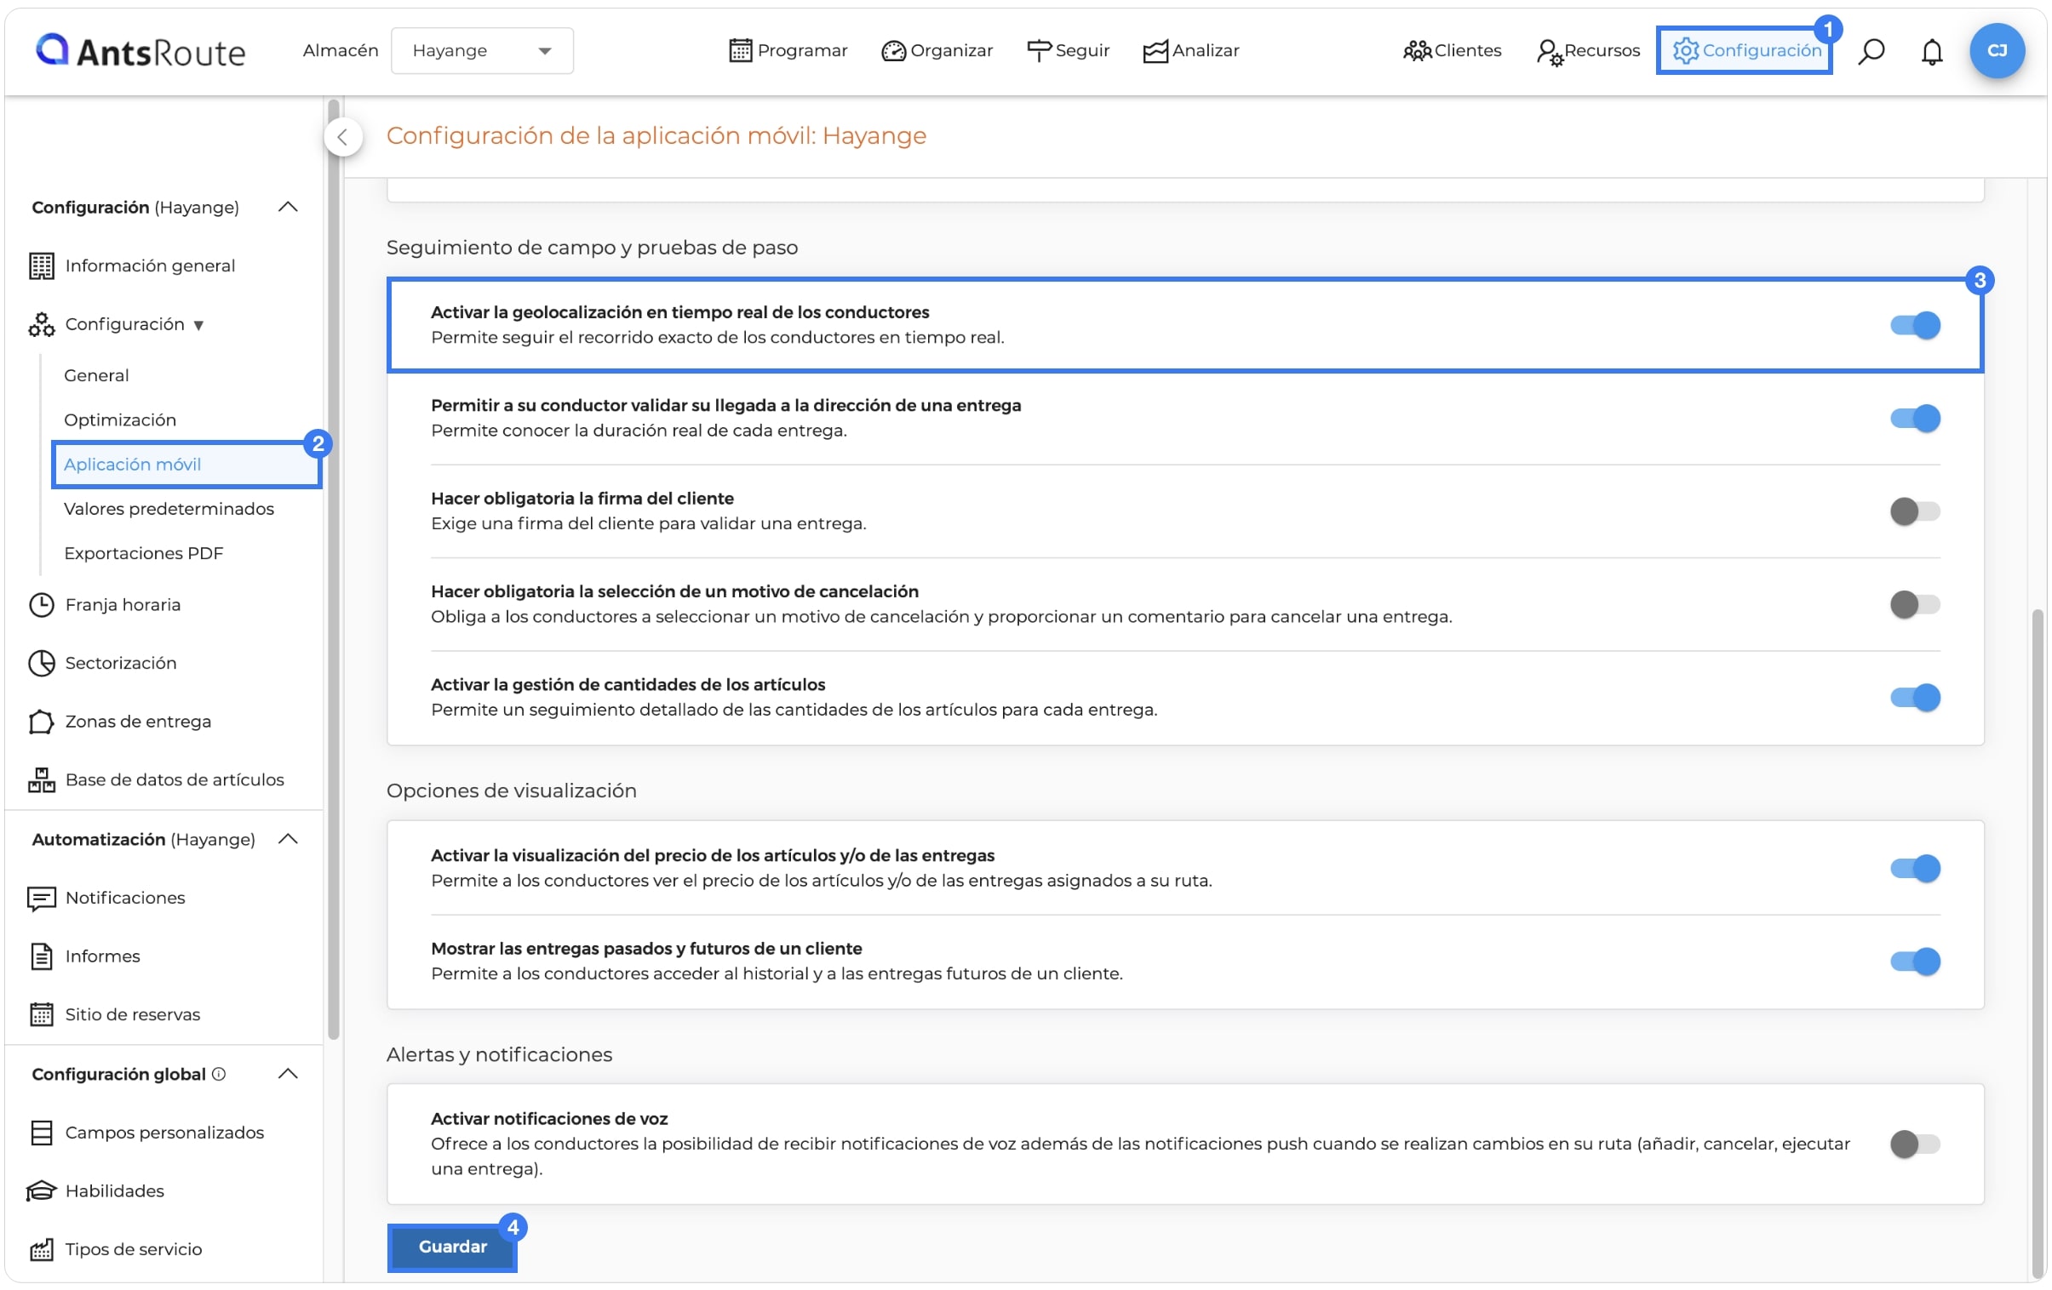The width and height of the screenshot is (2052, 1290).
Task: Go to the Clientes section
Action: click(1452, 50)
